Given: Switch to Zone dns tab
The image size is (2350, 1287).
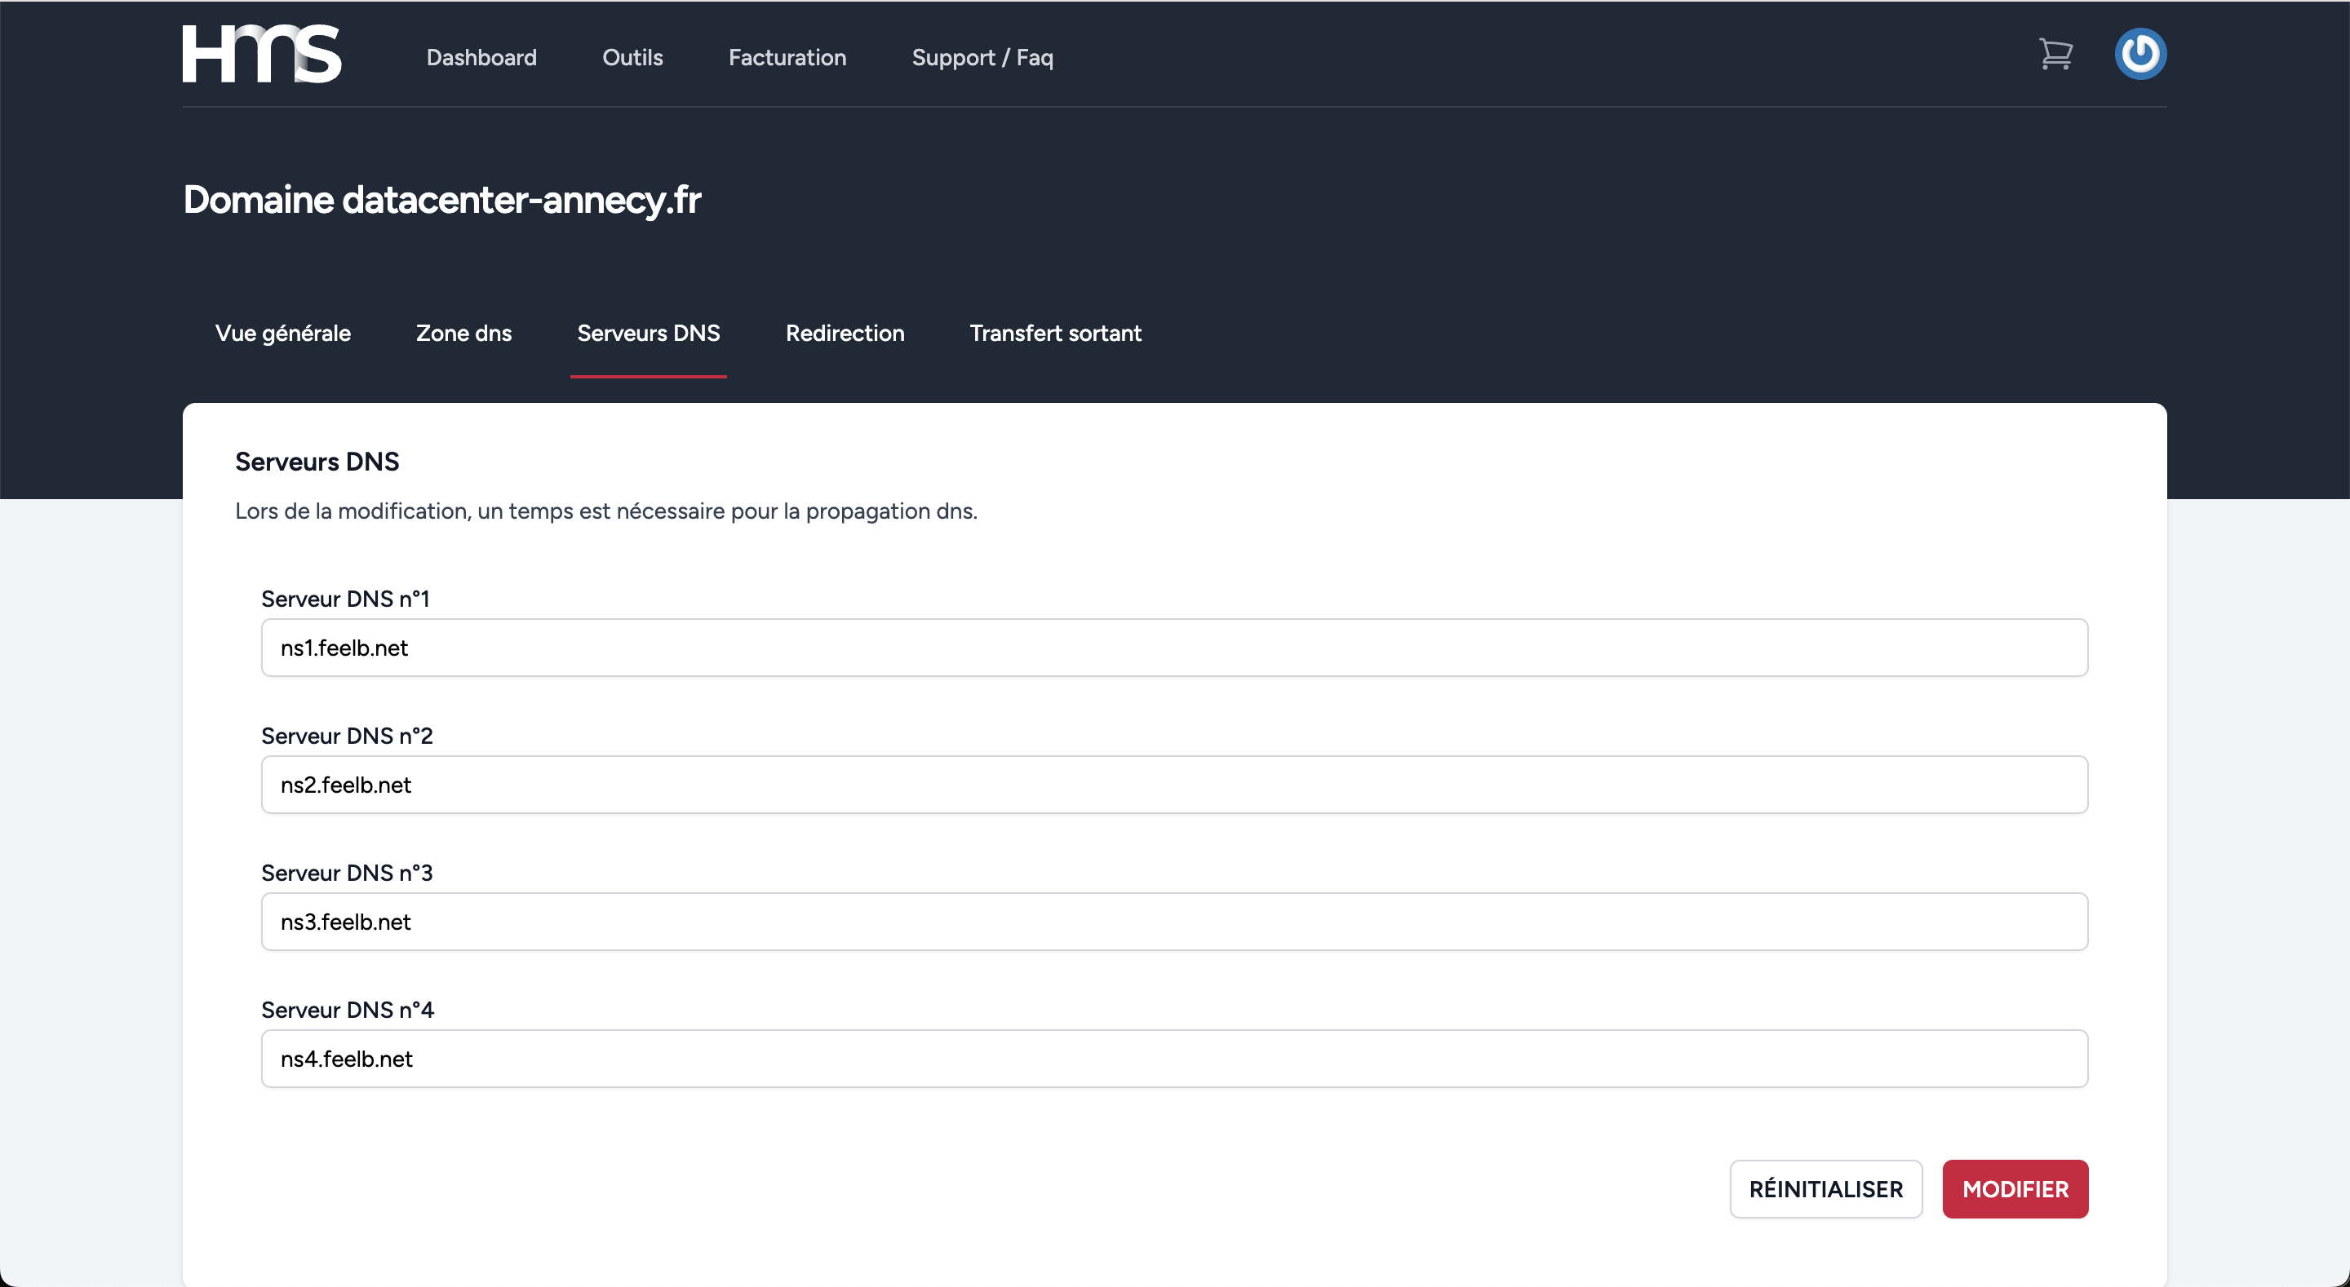Looking at the screenshot, I should [x=463, y=333].
